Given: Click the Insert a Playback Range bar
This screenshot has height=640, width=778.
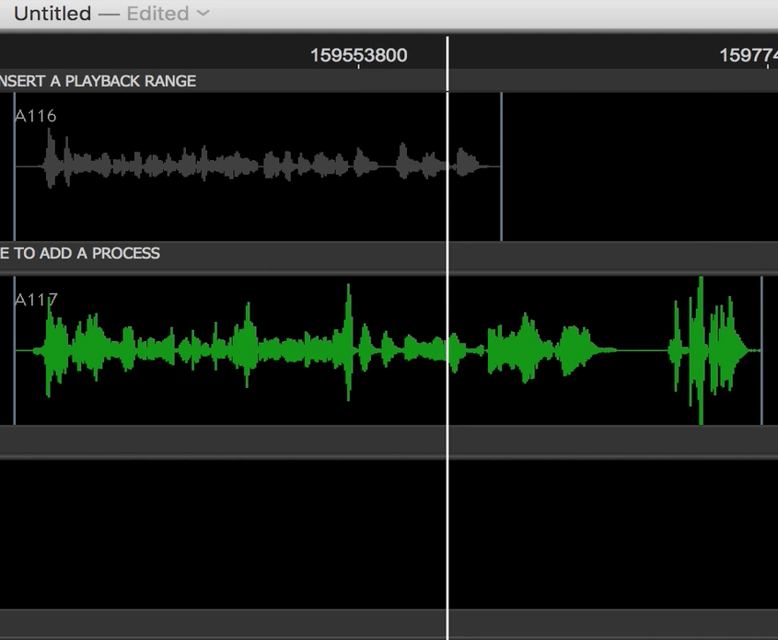Looking at the screenshot, I should (98, 81).
